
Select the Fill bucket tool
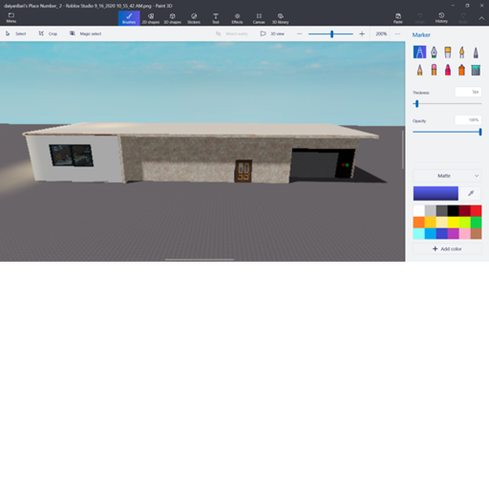[x=476, y=70]
